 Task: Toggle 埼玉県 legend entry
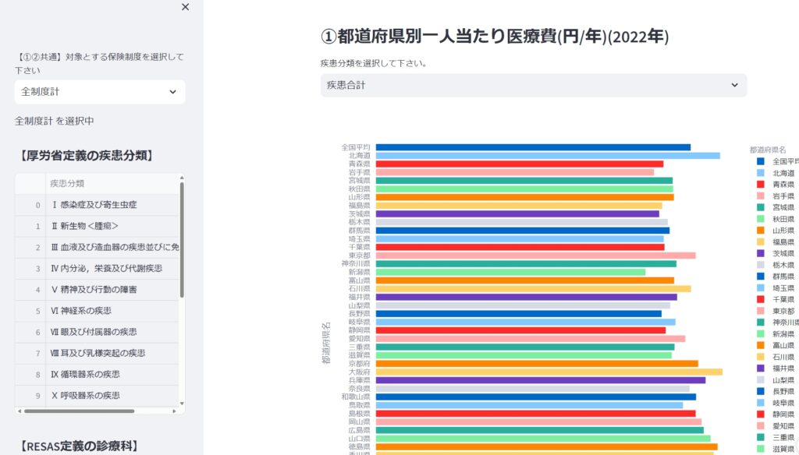point(776,288)
